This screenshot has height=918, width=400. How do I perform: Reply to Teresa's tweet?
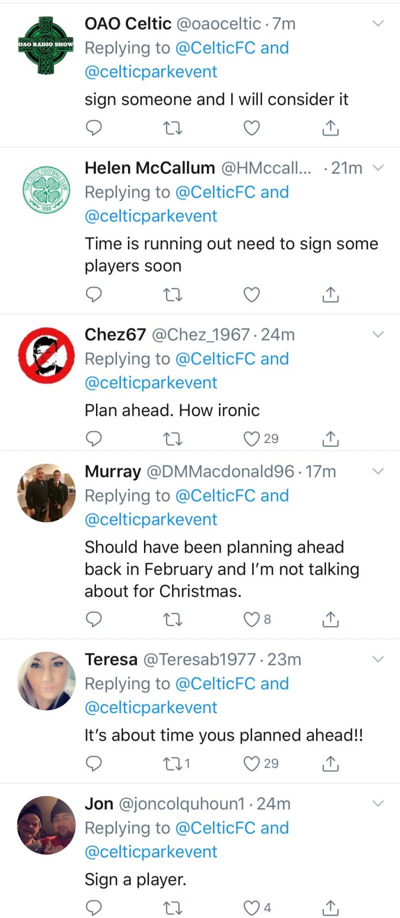click(94, 764)
